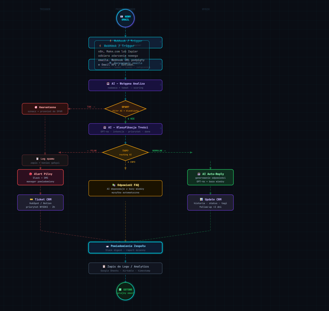329x311 pixels.
Task: Open the AI – Wstępna Analiza node
Action: 126,85
